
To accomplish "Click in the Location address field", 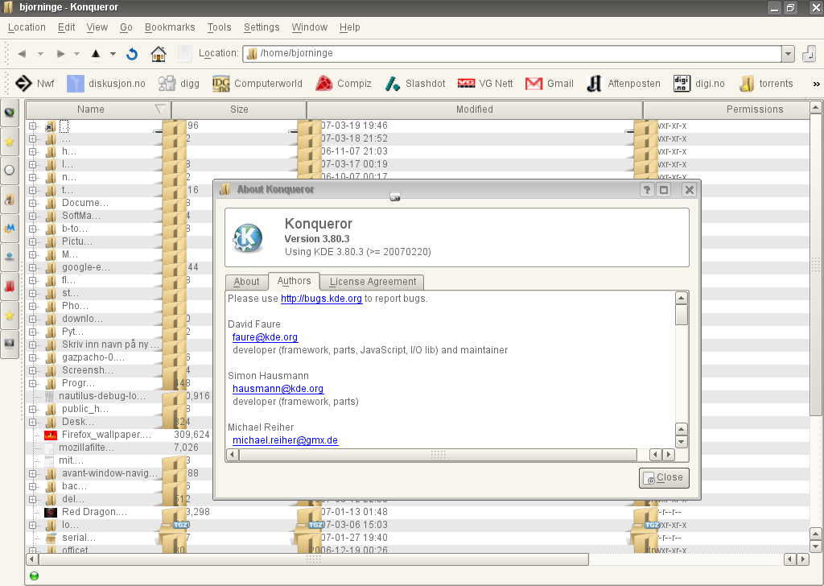I will pos(513,54).
